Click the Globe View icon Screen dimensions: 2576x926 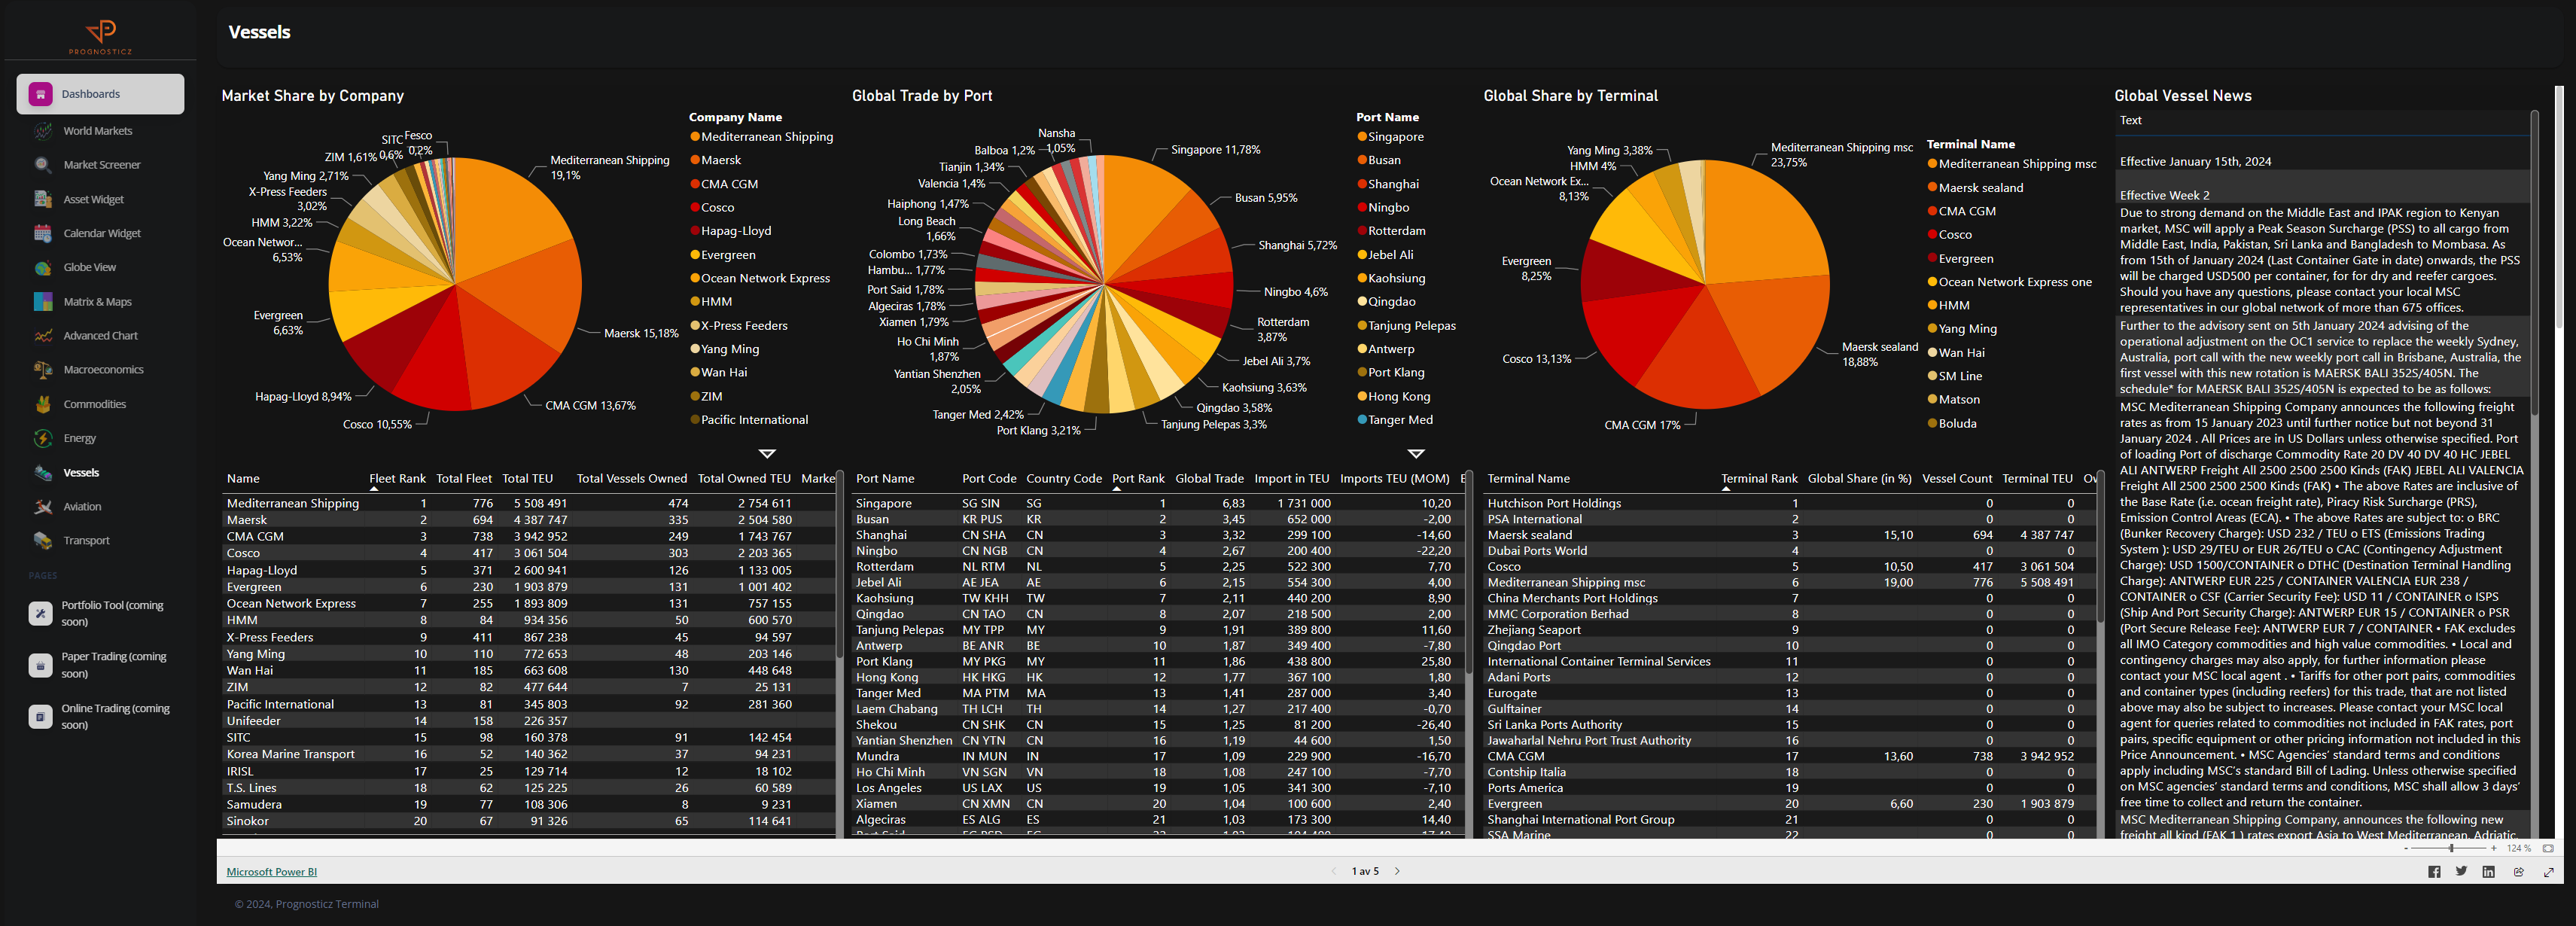42,268
